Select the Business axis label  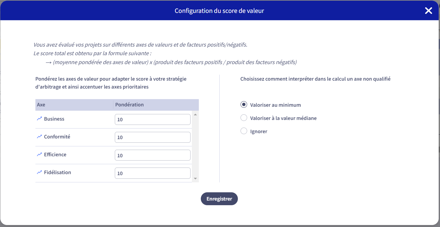pyautogui.click(x=54, y=119)
